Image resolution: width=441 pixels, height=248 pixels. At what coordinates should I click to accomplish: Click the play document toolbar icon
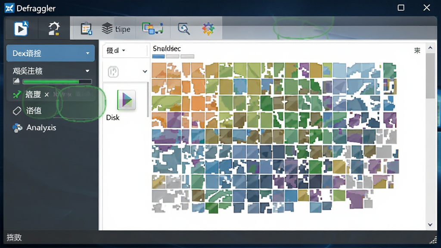[21, 28]
